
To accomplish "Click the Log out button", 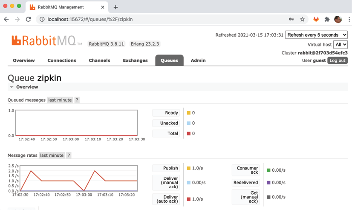I will coord(338,60).
